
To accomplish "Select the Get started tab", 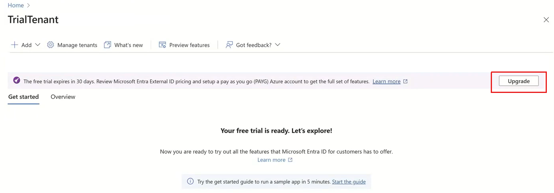I will 23,97.
